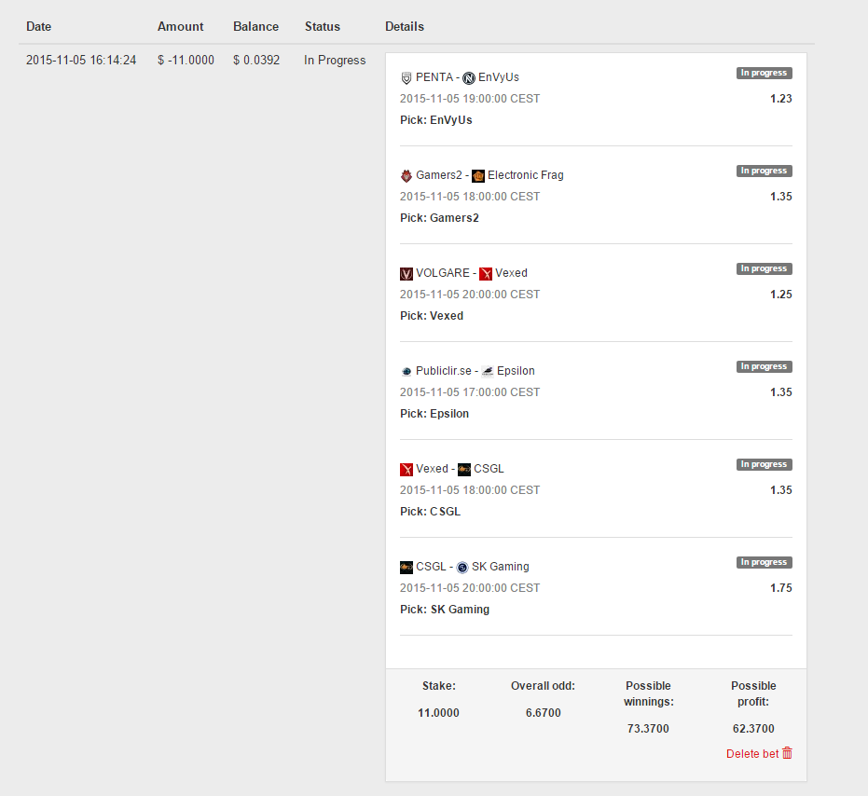This screenshot has height=796, width=868.
Task: Click the Vexed - CSGL match title
Action: [x=451, y=469]
